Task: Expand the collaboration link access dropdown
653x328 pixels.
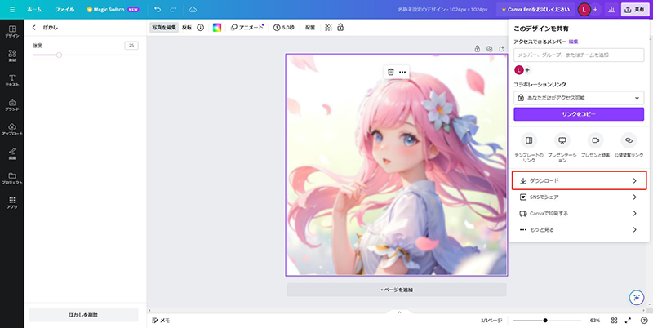Action: point(579,98)
